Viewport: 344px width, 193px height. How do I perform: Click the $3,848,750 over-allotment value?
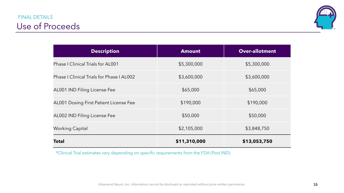coord(257,129)
